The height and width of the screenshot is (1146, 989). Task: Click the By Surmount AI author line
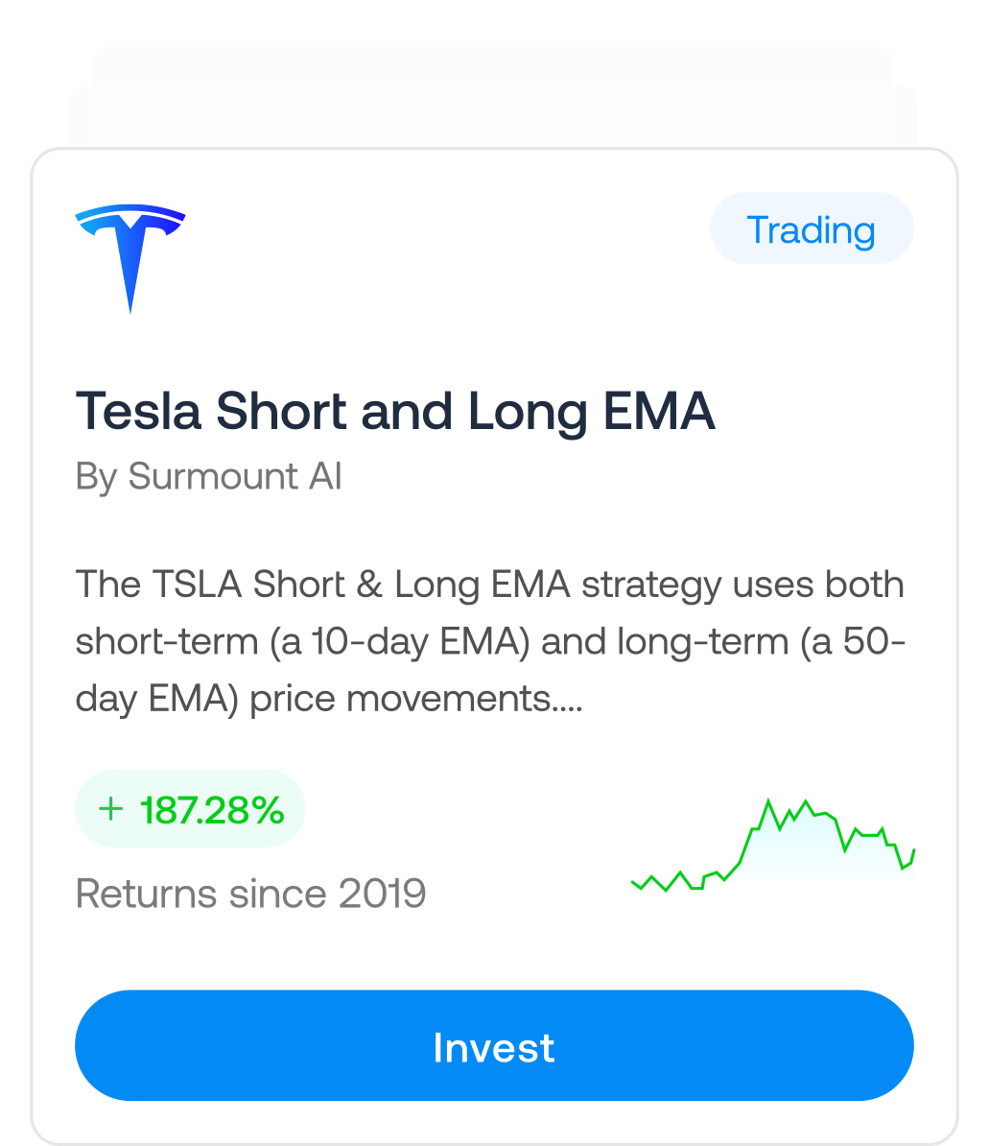[x=208, y=476]
